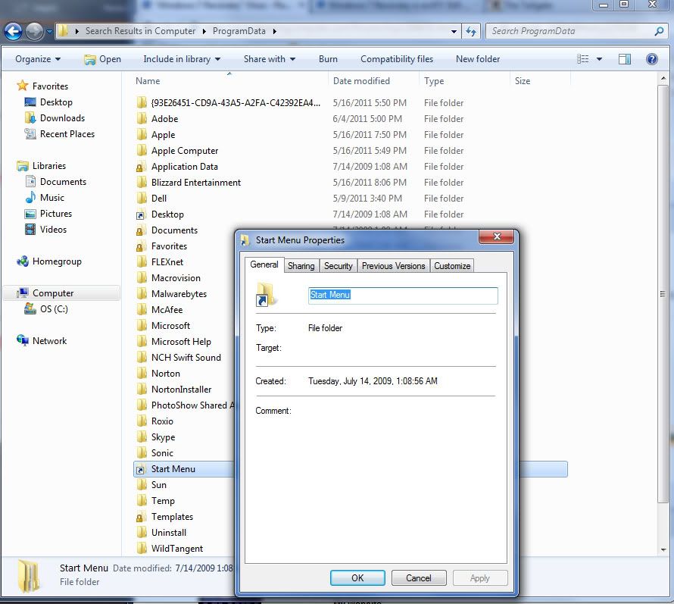The image size is (674, 604).
Task: Click the back navigation arrow
Action: [14, 31]
